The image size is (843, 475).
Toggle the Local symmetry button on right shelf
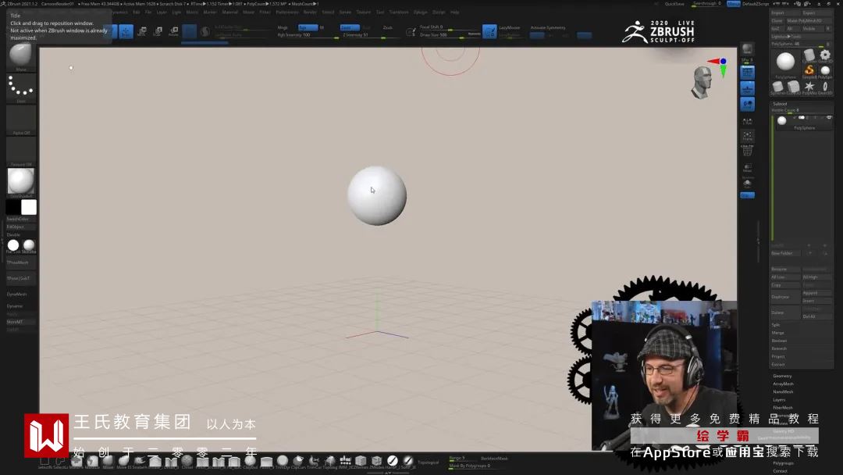click(747, 105)
